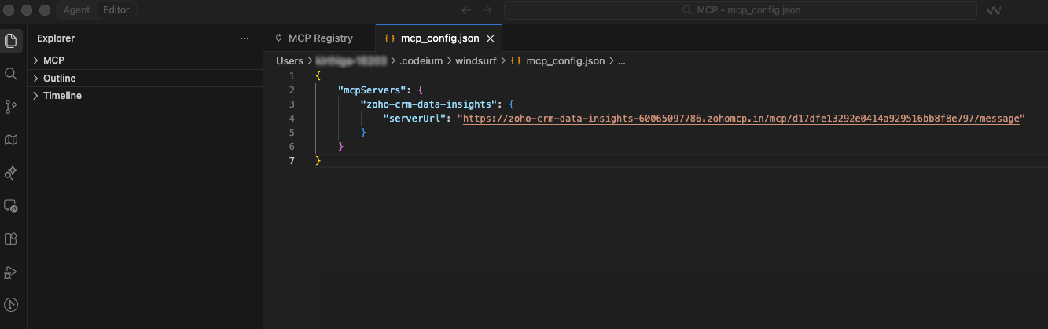Image resolution: width=1048 pixels, height=329 pixels.
Task: Expand the Timeline section
Action: click(x=145, y=95)
